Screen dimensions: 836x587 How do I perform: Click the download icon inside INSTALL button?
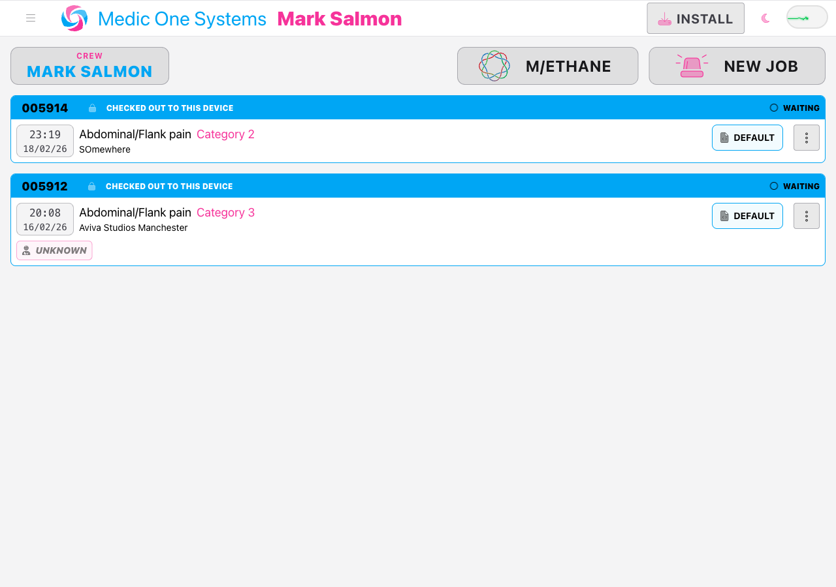(x=665, y=19)
